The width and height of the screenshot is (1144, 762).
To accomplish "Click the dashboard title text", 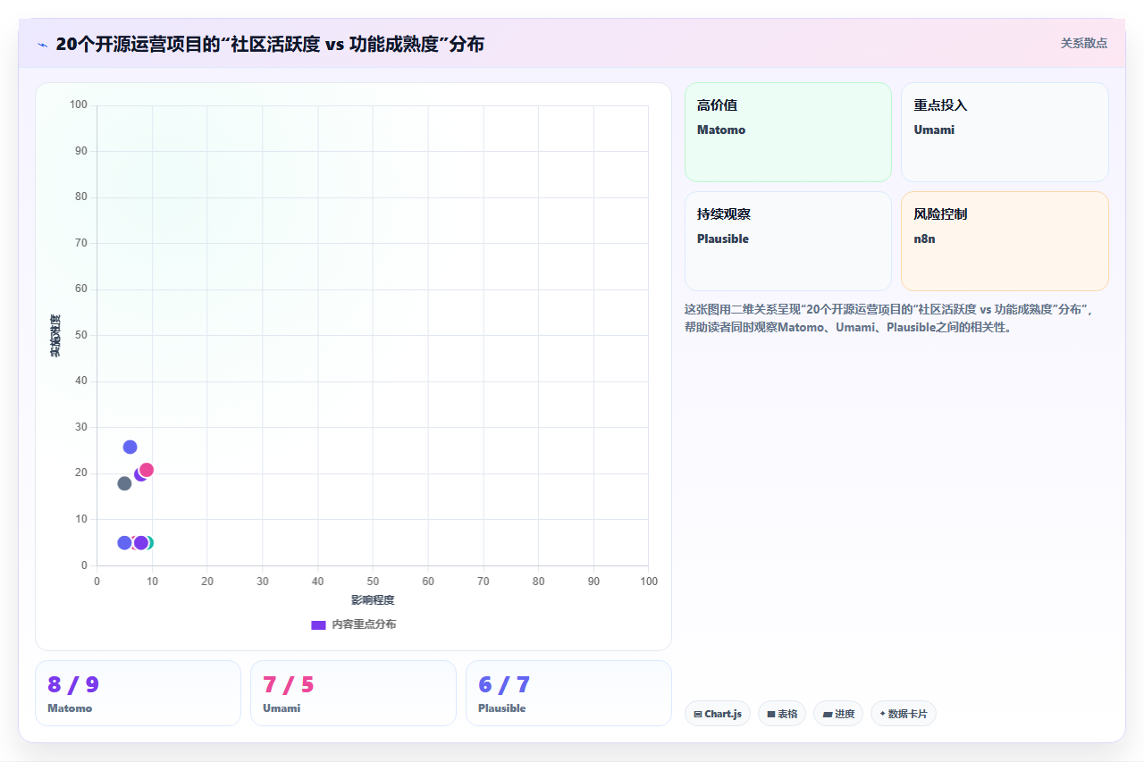I will [x=270, y=44].
